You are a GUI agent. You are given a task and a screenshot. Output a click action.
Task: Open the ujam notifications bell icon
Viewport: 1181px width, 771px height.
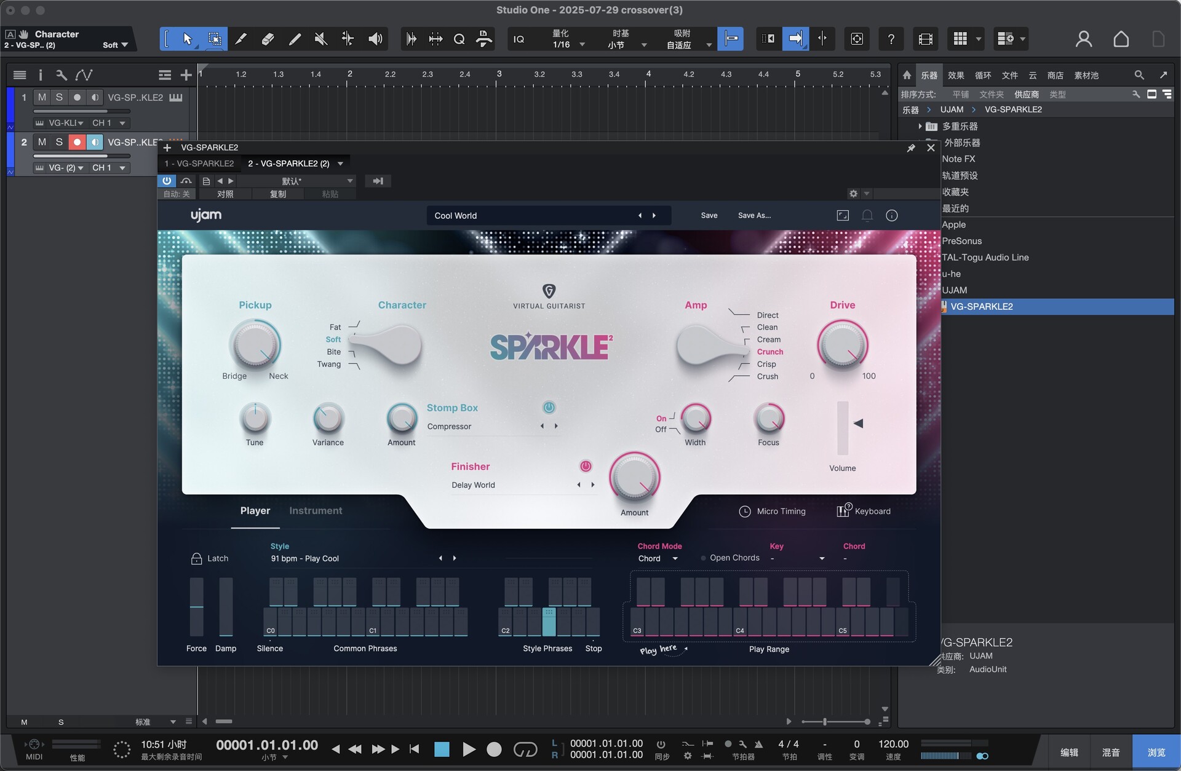(x=867, y=215)
